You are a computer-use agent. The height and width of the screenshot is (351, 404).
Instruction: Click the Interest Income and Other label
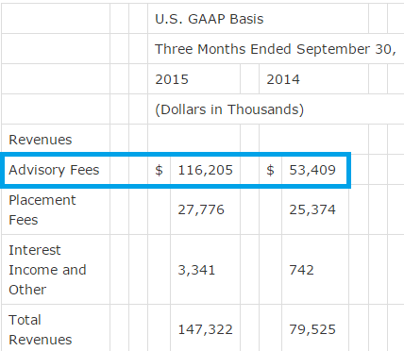[x=47, y=270]
